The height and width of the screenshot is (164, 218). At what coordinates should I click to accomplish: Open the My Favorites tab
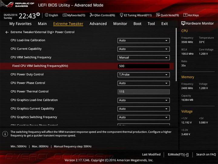[x=21, y=24]
